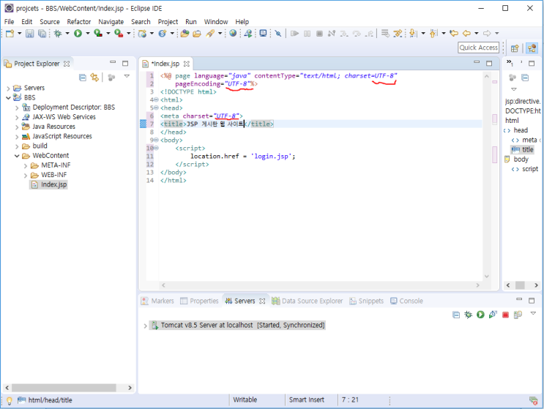The width and height of the screenshot is (544, 409).
Task: Click the Quick Access search field
Action: (479, 48)
